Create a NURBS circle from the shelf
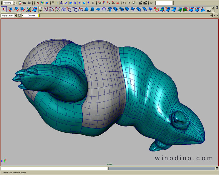This screenshot has width=219, height=175. pos(104,10)
